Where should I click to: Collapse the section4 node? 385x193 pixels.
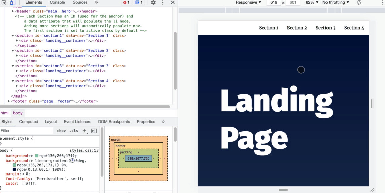[13, 81]
